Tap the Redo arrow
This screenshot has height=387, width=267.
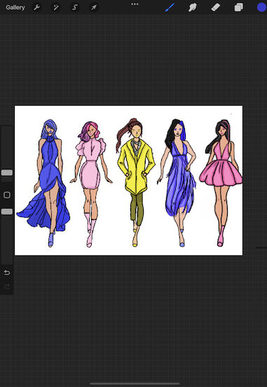7,286
